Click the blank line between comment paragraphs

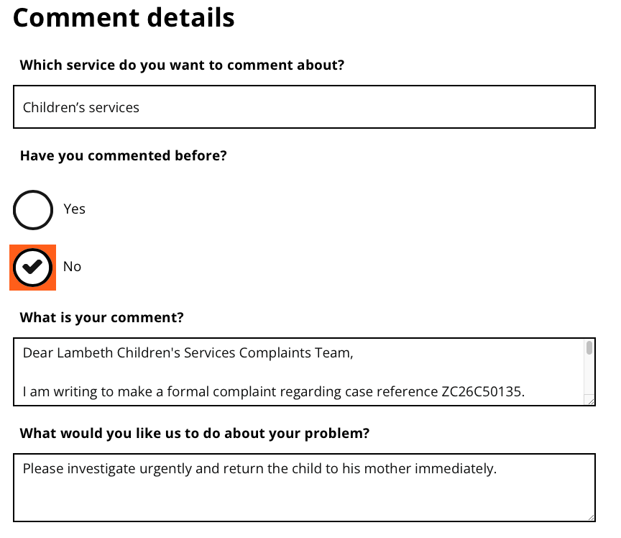[x=287, y=373]
